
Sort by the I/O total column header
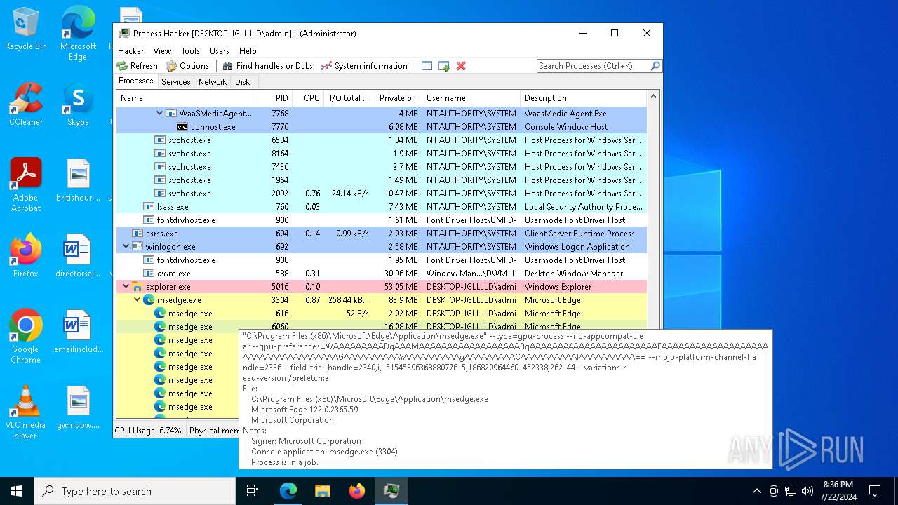(348, 98)
